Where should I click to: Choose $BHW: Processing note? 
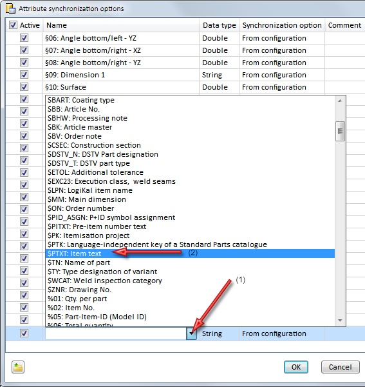[190, 118]
